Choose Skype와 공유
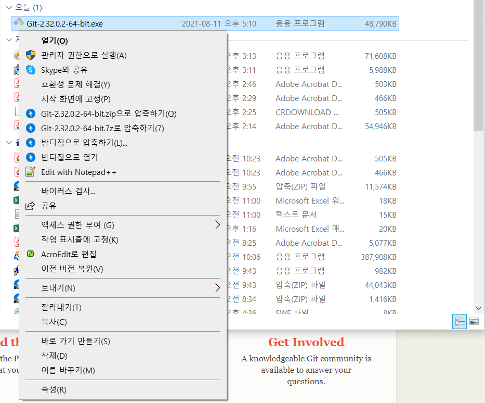This screenshot has height=403, width=485. 123,70
